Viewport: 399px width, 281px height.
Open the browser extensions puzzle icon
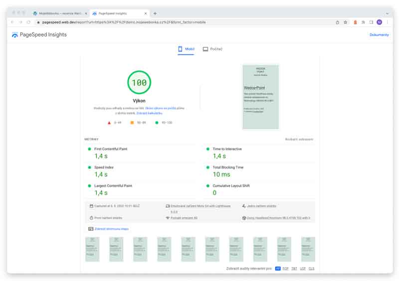coord(363,22)
